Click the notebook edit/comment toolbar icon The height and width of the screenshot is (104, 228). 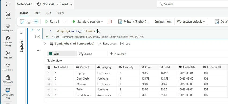[x=22, y=21]
